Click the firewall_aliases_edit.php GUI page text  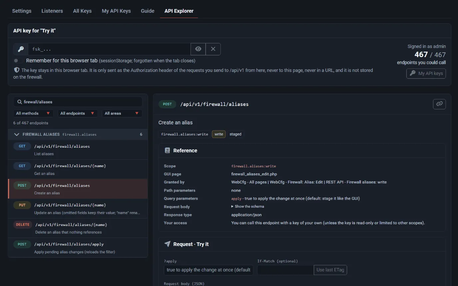tap(254, 174)
